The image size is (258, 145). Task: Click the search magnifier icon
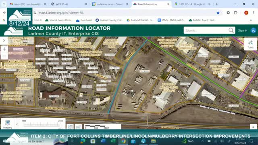tap(231, 31)
